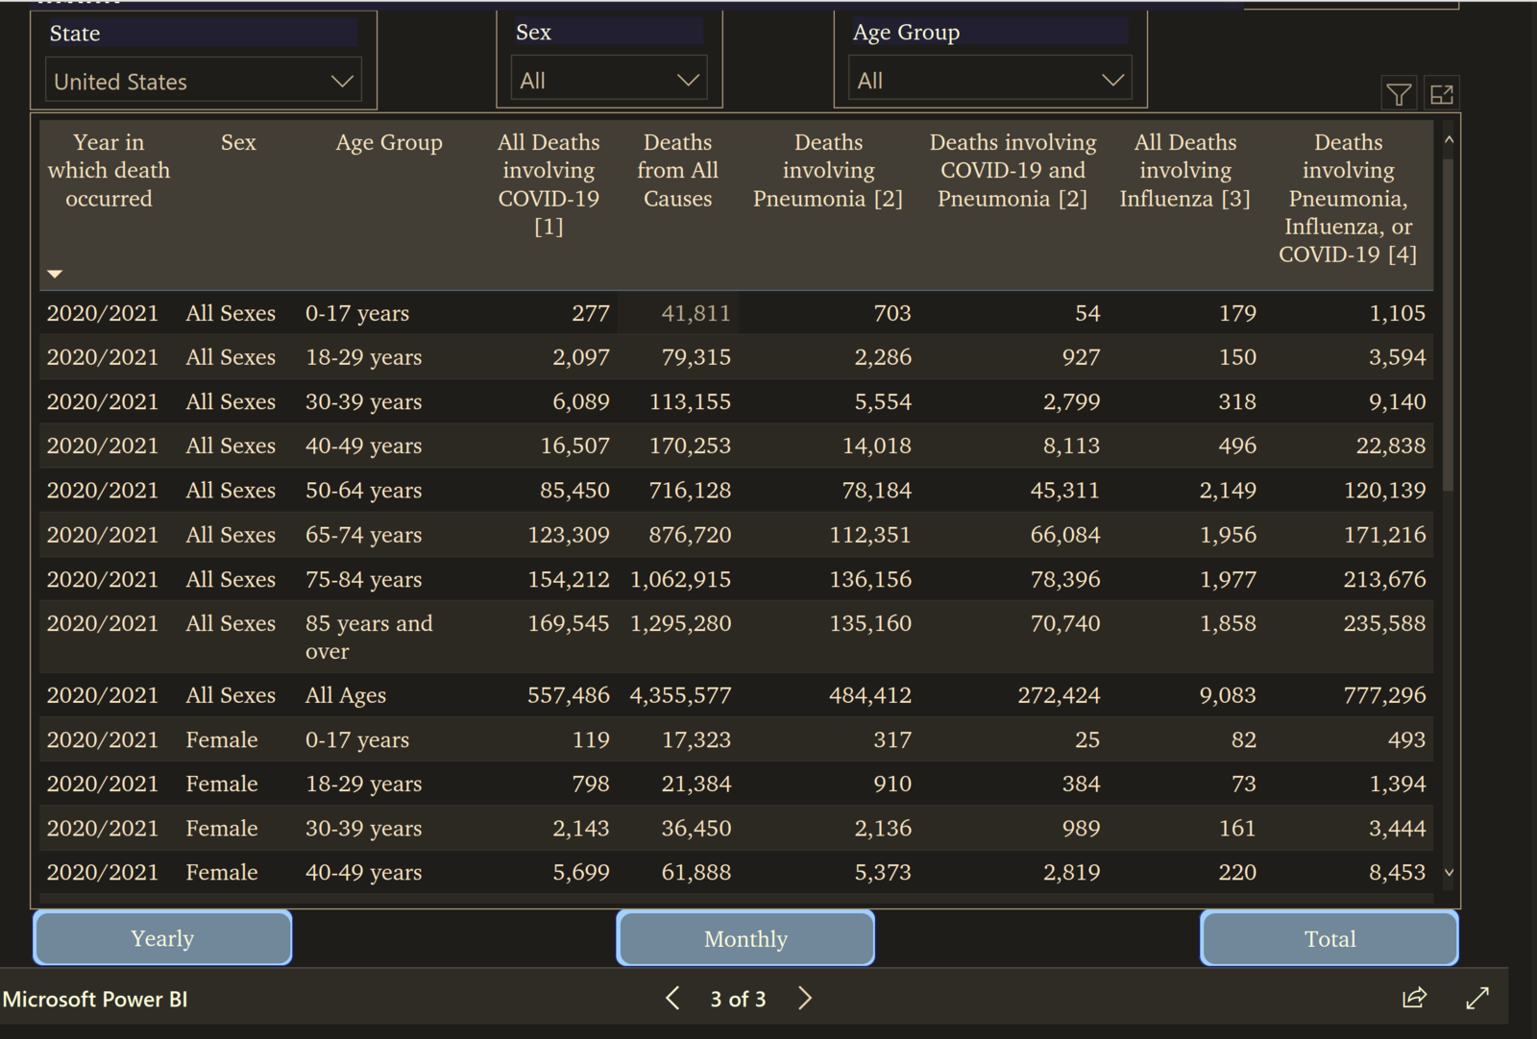Viewport: 1537px width, 1039px height.
Task: Click the share icon in footer
Action: 1414,999
